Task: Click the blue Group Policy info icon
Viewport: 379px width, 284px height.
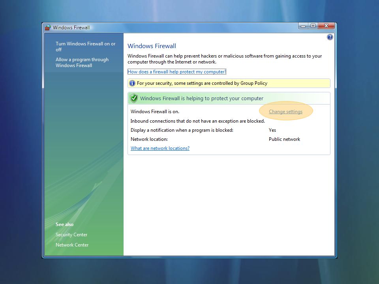Action: [x=132, y=83]
